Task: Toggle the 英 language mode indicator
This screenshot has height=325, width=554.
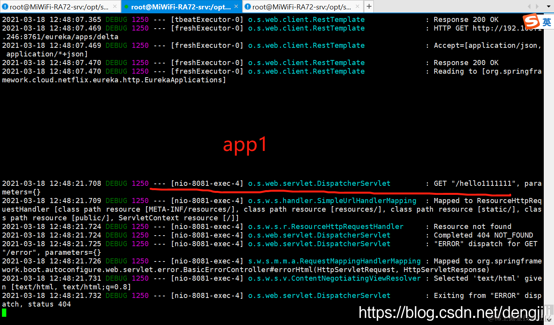Action: [547, 22]
